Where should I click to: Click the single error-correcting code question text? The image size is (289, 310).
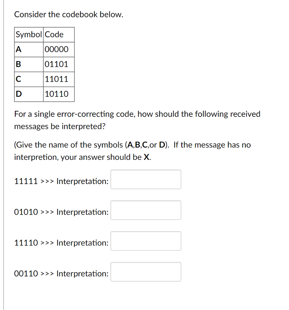click(x=136, y=120)
